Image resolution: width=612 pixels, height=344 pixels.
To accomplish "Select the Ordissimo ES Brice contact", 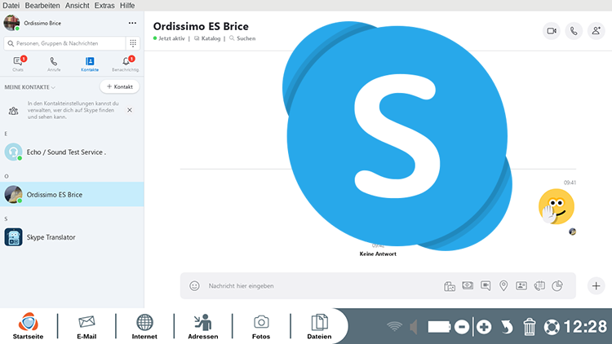I will (72, 194).
